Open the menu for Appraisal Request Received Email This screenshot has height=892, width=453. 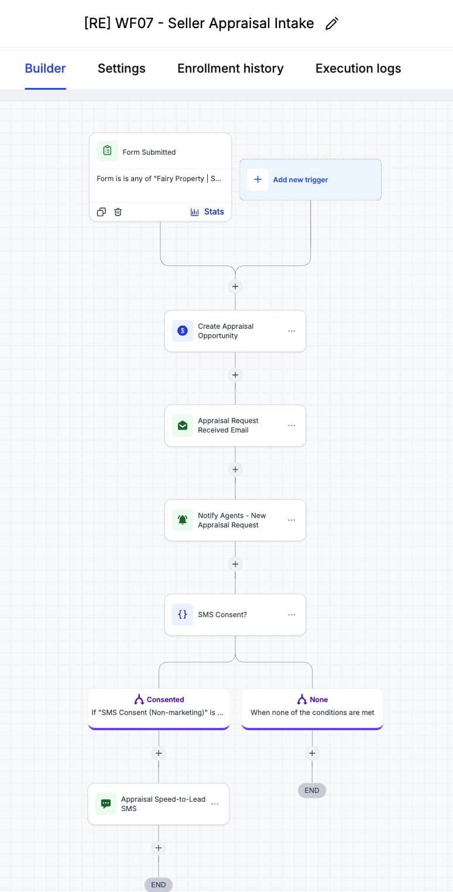[x=291, y=425]
